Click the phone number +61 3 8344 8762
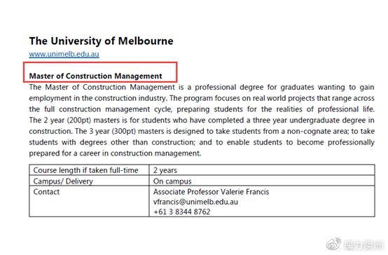Image resolution: width=388 pixels, height=255 pixels. (x=182, y=212)
